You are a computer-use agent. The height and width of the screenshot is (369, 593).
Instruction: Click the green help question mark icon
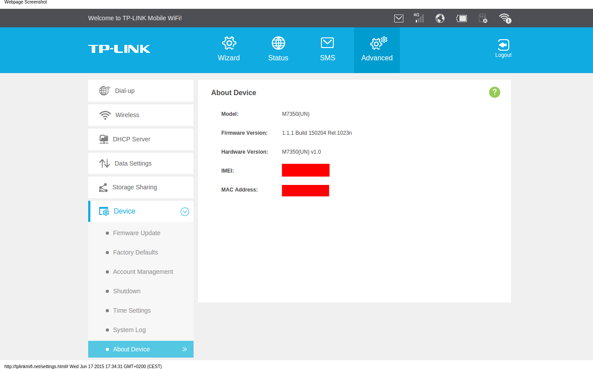494,92
